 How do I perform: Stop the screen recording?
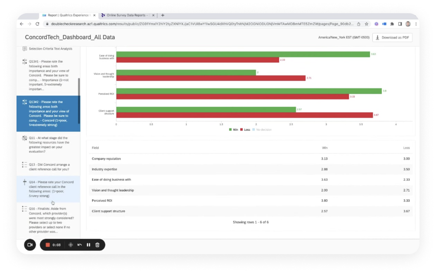point(47,245)
